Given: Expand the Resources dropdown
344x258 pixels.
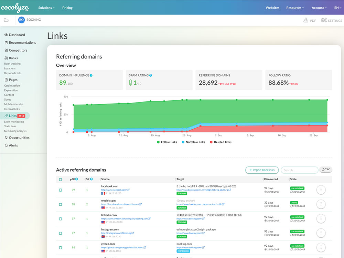Looking at the screenshot, I should [x=295, y=7].
